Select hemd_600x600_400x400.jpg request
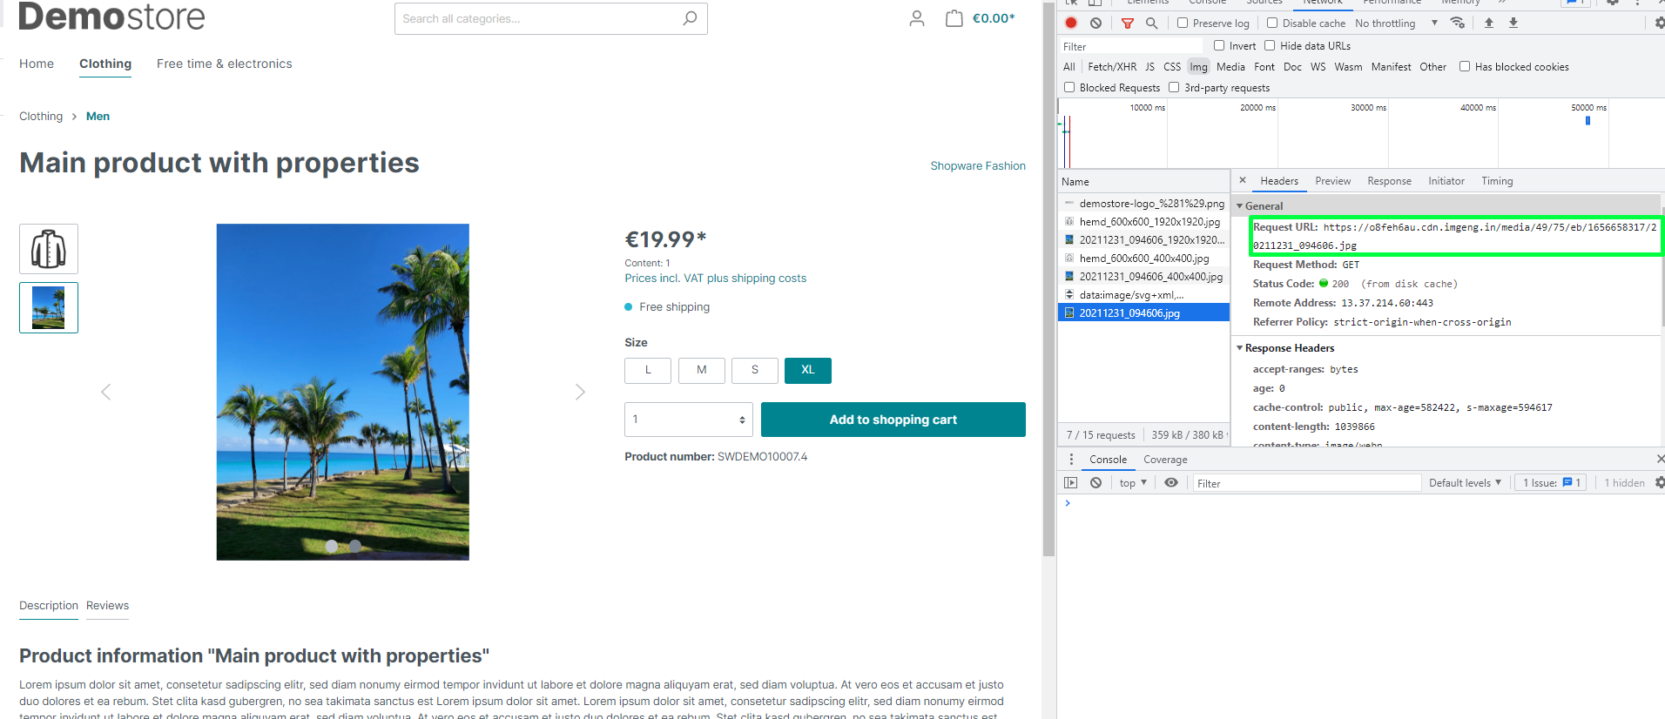 pyautogui.click(x=1143, y=259)
